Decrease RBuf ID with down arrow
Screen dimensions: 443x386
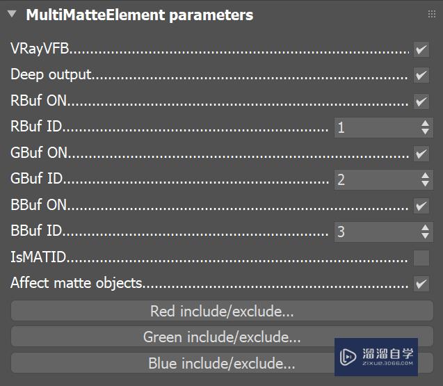point(426,131)
